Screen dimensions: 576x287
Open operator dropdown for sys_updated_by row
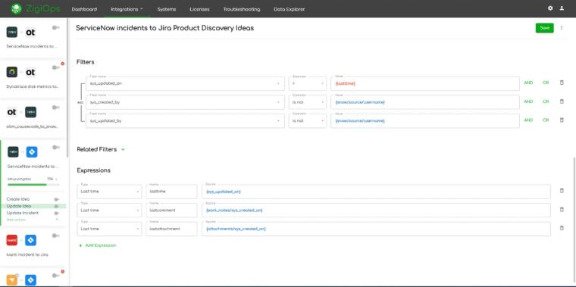click(308, 120)
